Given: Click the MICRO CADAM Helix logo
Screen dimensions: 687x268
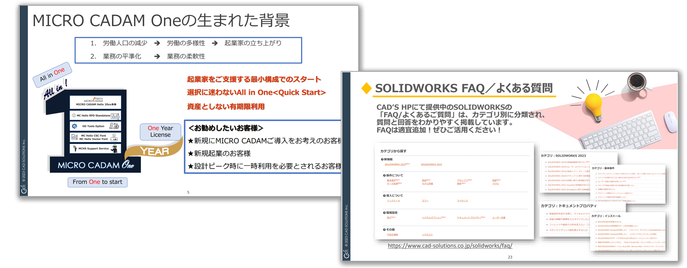Looking at the screenshot, I should click(94, 99).
